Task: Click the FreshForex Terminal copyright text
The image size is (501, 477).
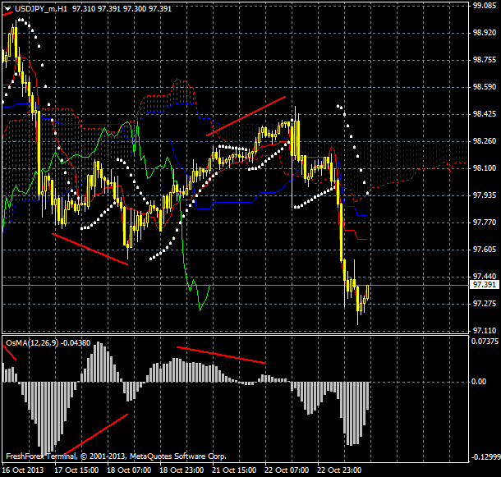Action: [x=116, y=456]
